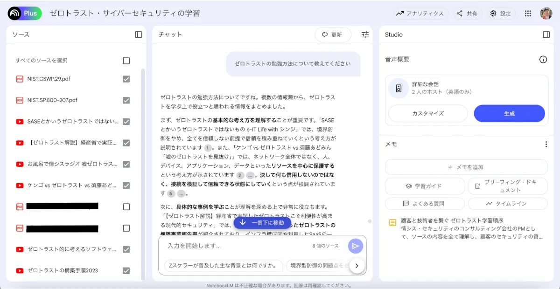Viewport: 560px width, 289px height.
Task: Open the Google apps grid icon
Action: pyautogui.click(x=528, y=14)
